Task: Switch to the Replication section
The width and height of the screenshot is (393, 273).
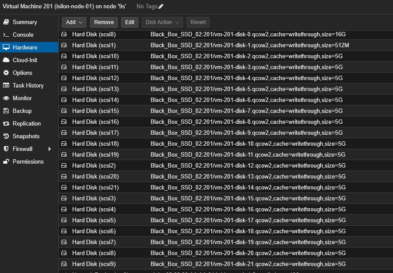Action: tap(27, 123)
